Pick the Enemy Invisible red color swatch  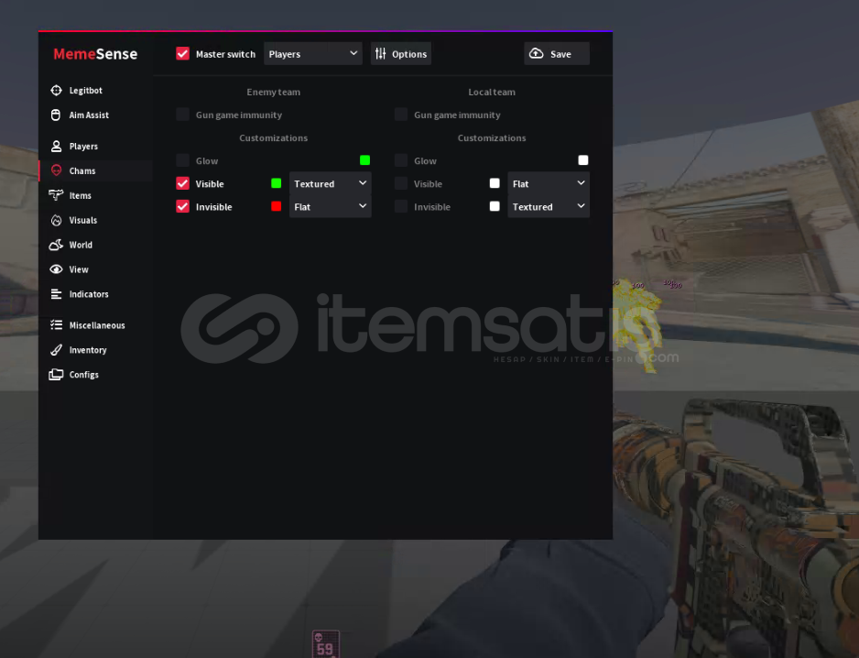pyautogui.click(x=277, y=206)
